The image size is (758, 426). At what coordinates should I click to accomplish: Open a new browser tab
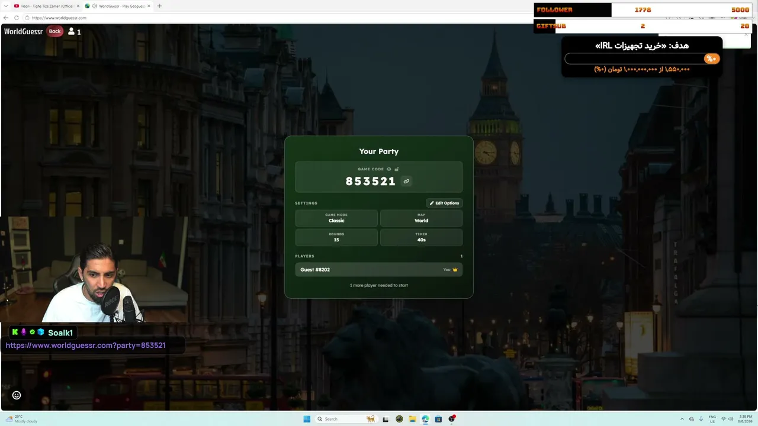[159, 6]
